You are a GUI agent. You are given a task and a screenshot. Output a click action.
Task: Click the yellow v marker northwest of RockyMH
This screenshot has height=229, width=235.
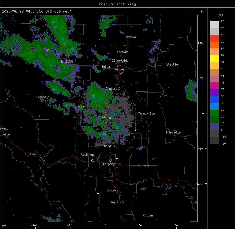click(x=48, y=50)
